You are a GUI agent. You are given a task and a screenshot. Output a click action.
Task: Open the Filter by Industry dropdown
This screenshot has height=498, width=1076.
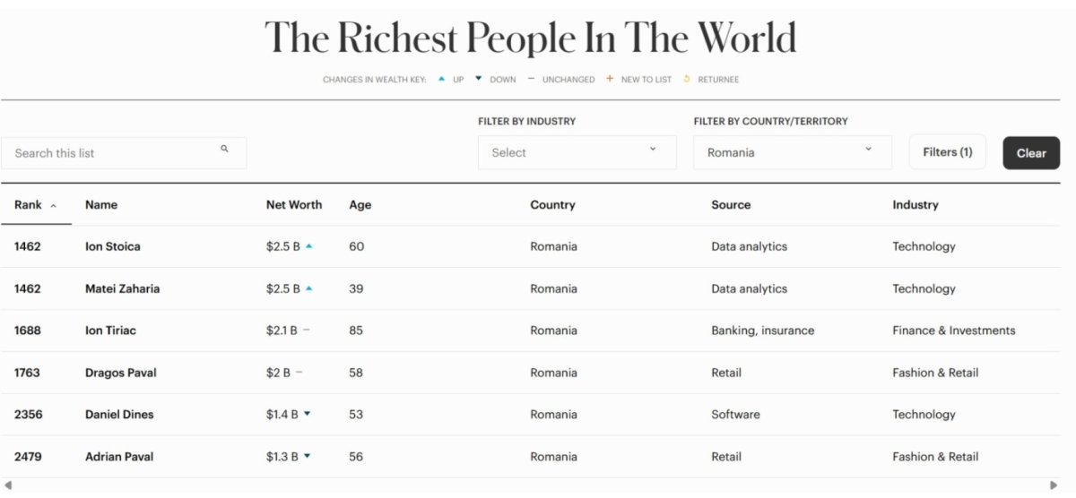pyautogui.click(x=577, y=152)
